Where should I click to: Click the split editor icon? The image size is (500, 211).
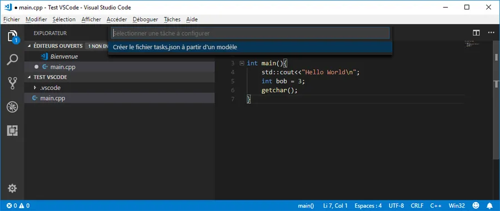(x=476, y=33)
